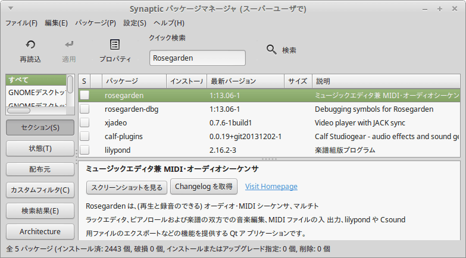Click the Apply (適用) toolbar icon
Viewport: 466px width, 258px height.
tap(69, 45)
